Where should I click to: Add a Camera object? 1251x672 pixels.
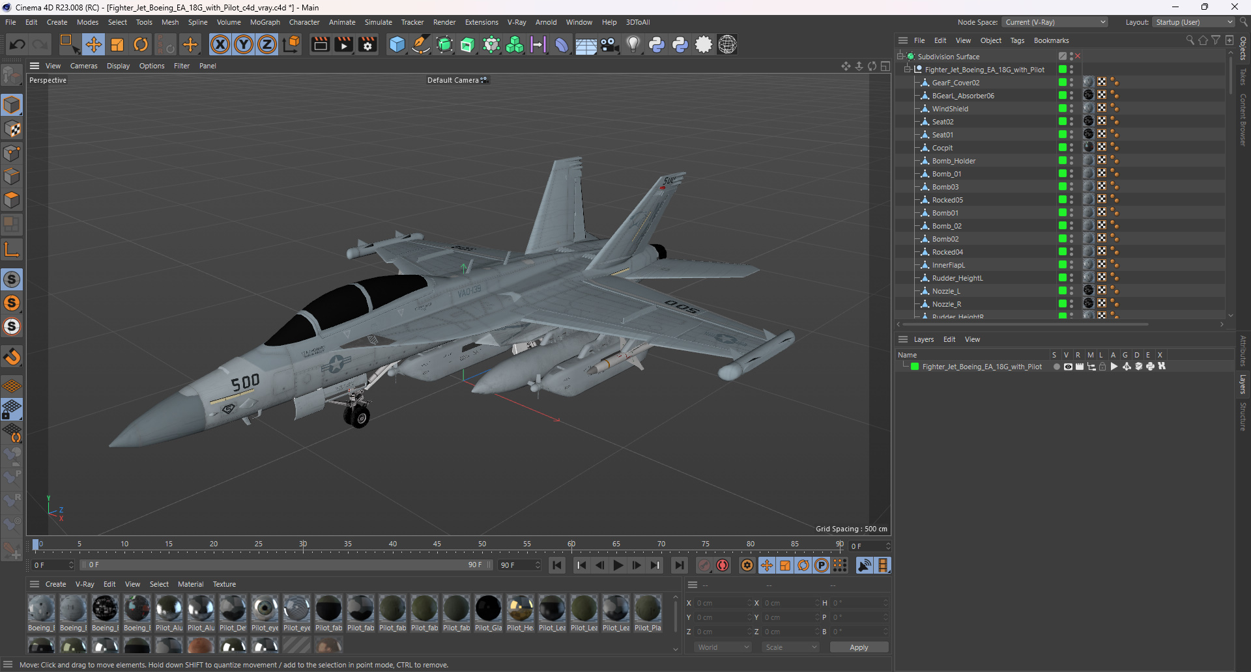pos(609,44)
